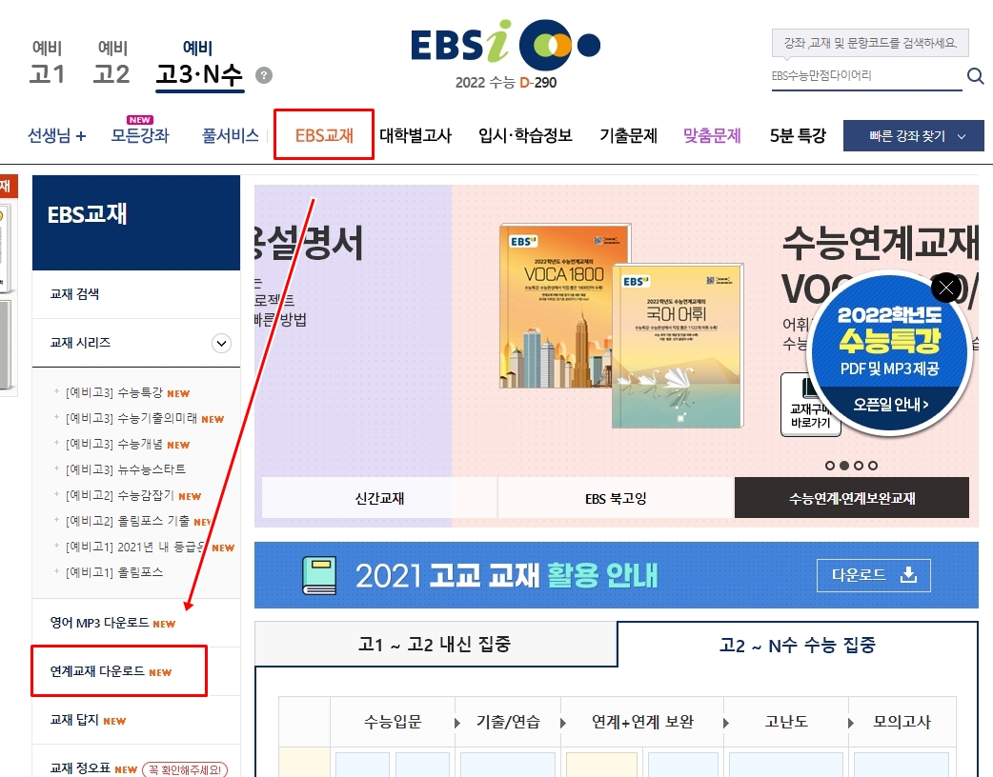Click 수능입문 column header

tap(393, 722)
